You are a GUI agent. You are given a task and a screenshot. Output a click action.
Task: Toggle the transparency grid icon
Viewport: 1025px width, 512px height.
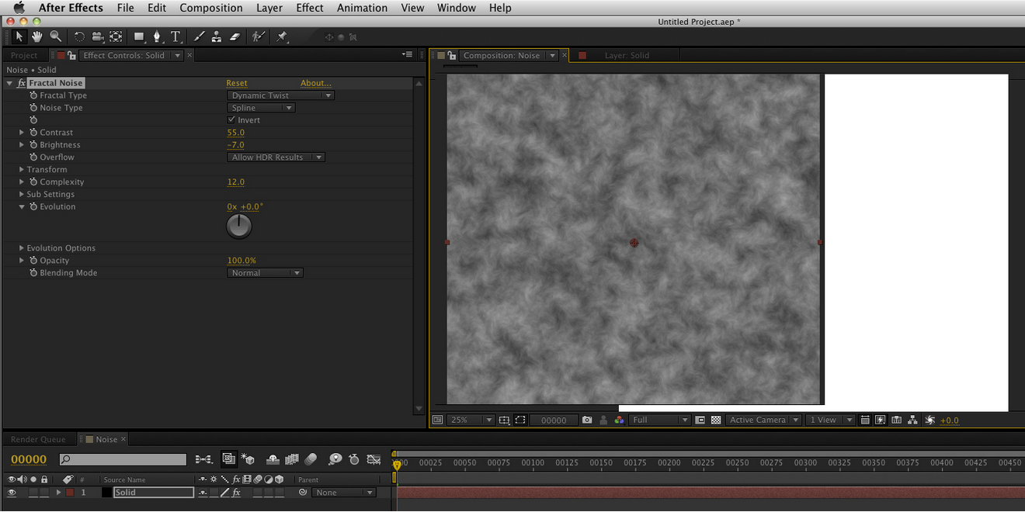click(x=716, y=420)
